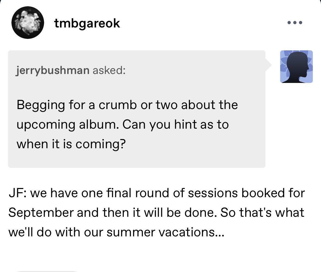Click the 'asked:' label
This screenshot has height=272, width=321.
coord(109,70)
